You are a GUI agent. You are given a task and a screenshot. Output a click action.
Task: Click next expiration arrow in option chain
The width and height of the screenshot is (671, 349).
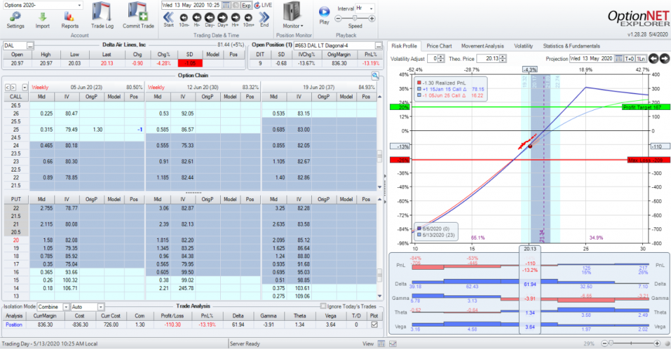coord(13,87)
